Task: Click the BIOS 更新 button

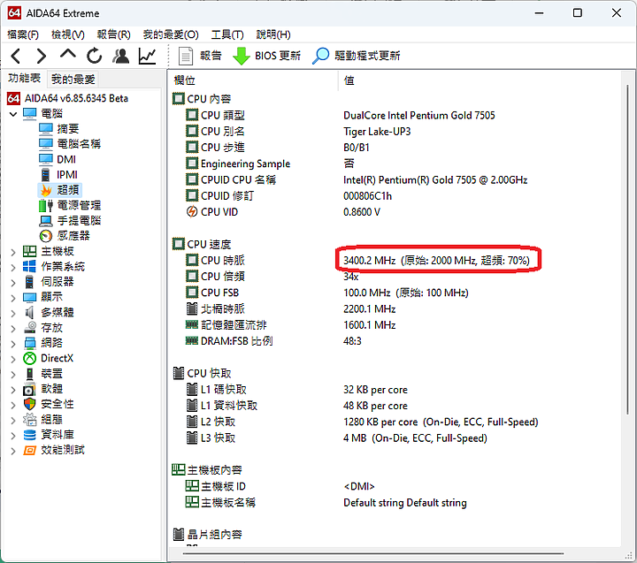Action: coord(266,56)
